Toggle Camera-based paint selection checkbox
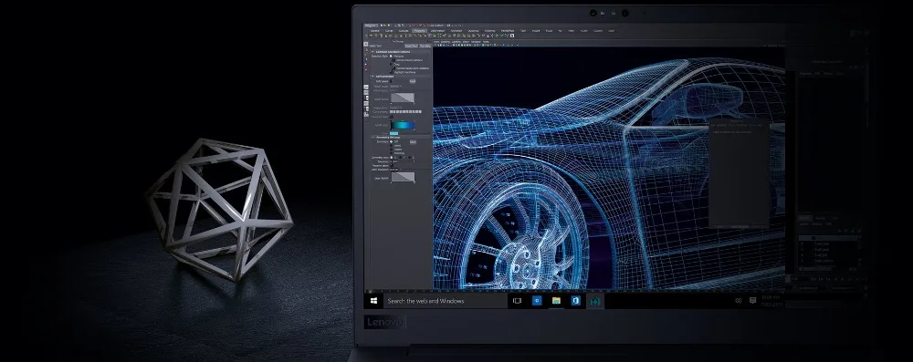913x362 pixels. [394, 68]
